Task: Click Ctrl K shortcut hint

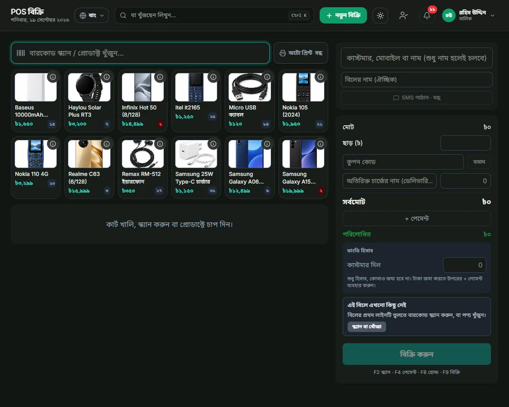Action: [299, 15]
